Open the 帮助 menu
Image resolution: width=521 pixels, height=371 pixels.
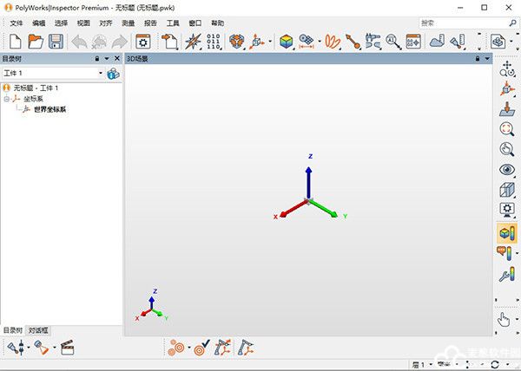pos(217,23)
